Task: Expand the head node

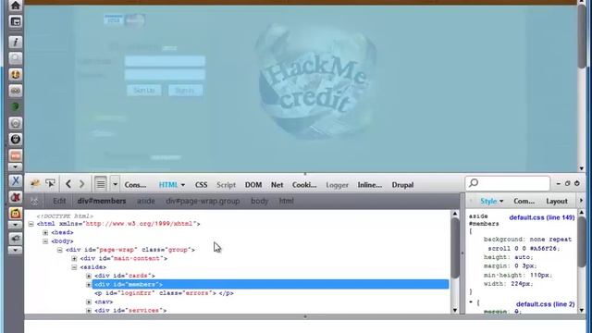Action: click(45, 232)
